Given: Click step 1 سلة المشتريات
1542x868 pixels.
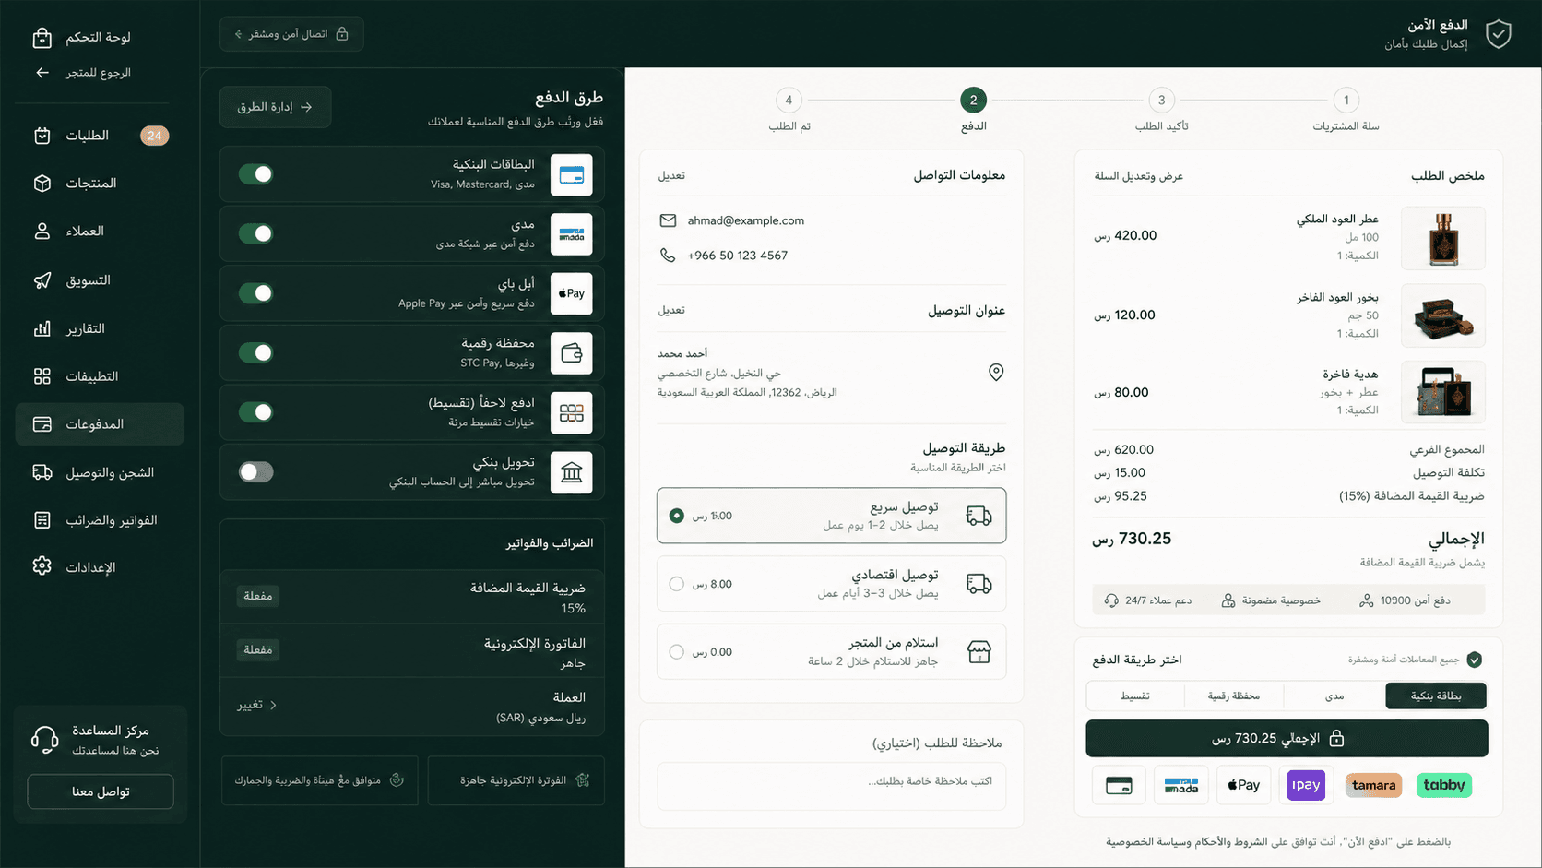Looking at the screenshot, I should tap(1346, 101).
